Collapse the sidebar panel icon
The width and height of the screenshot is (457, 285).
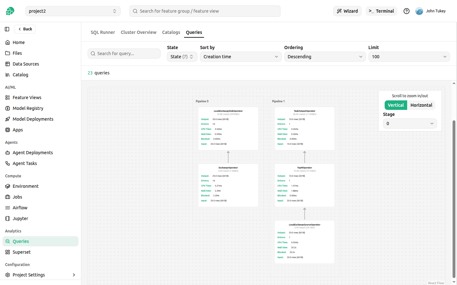7,29
